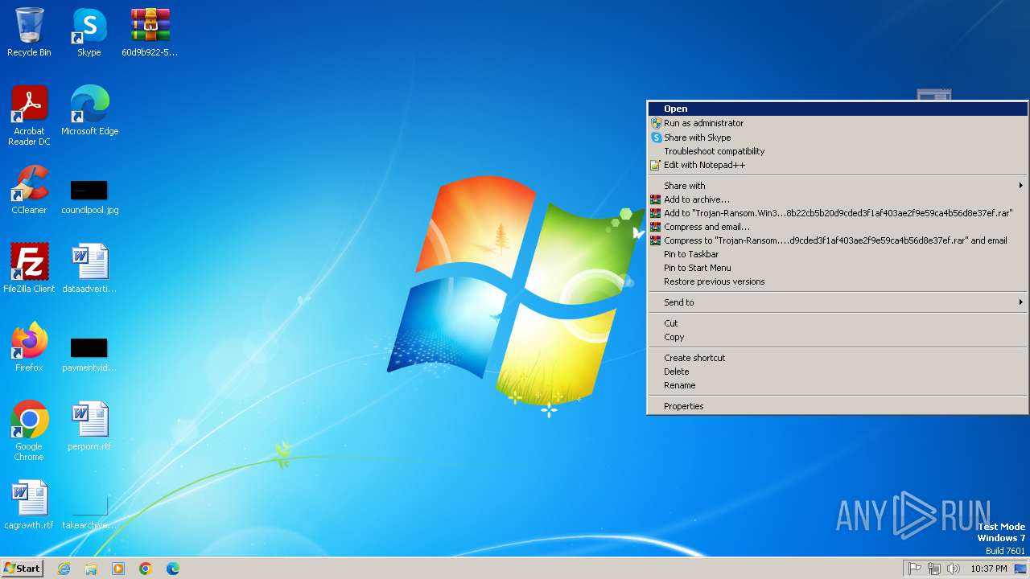Click the taskbar clock showing 10:37 PM
The image size is (1030, 579).
(989, 569)
